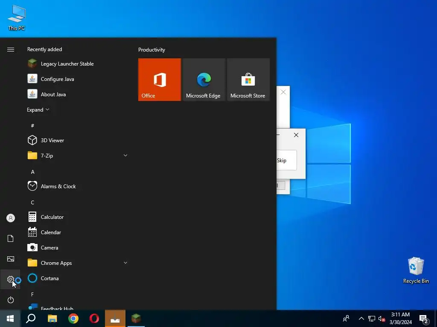Open Cortana from app list
The width and height of the screenshot is (437, 327).
point(78,278)
